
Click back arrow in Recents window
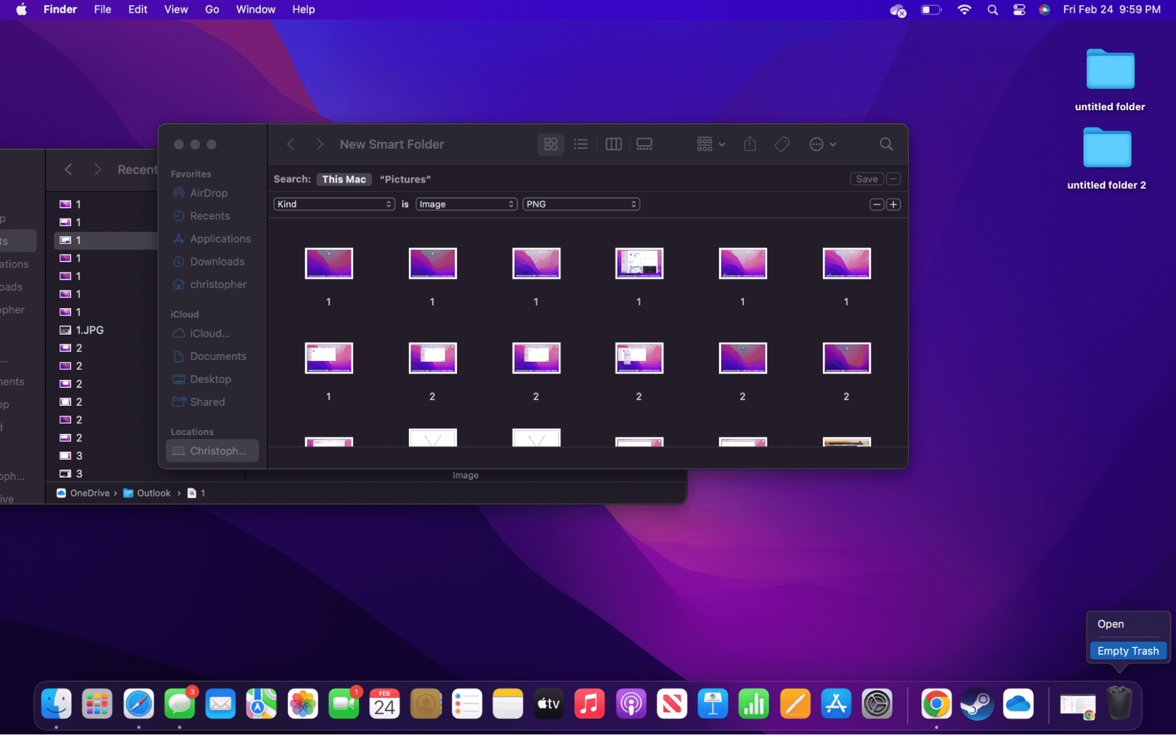click(x=68, y=169)
